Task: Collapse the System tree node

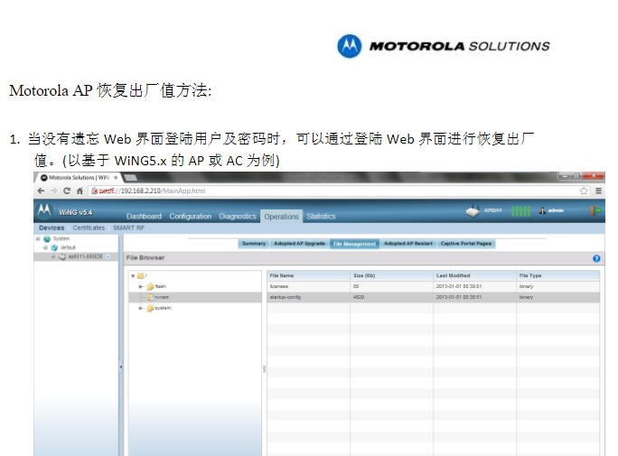Action: (38, 239)
